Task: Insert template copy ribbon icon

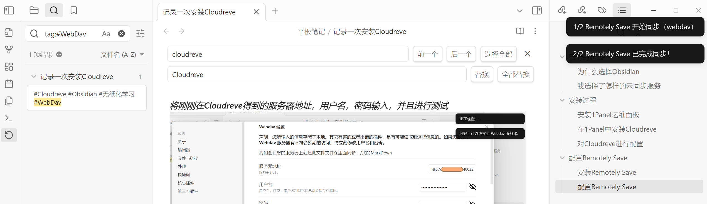Action: [9, 101]
